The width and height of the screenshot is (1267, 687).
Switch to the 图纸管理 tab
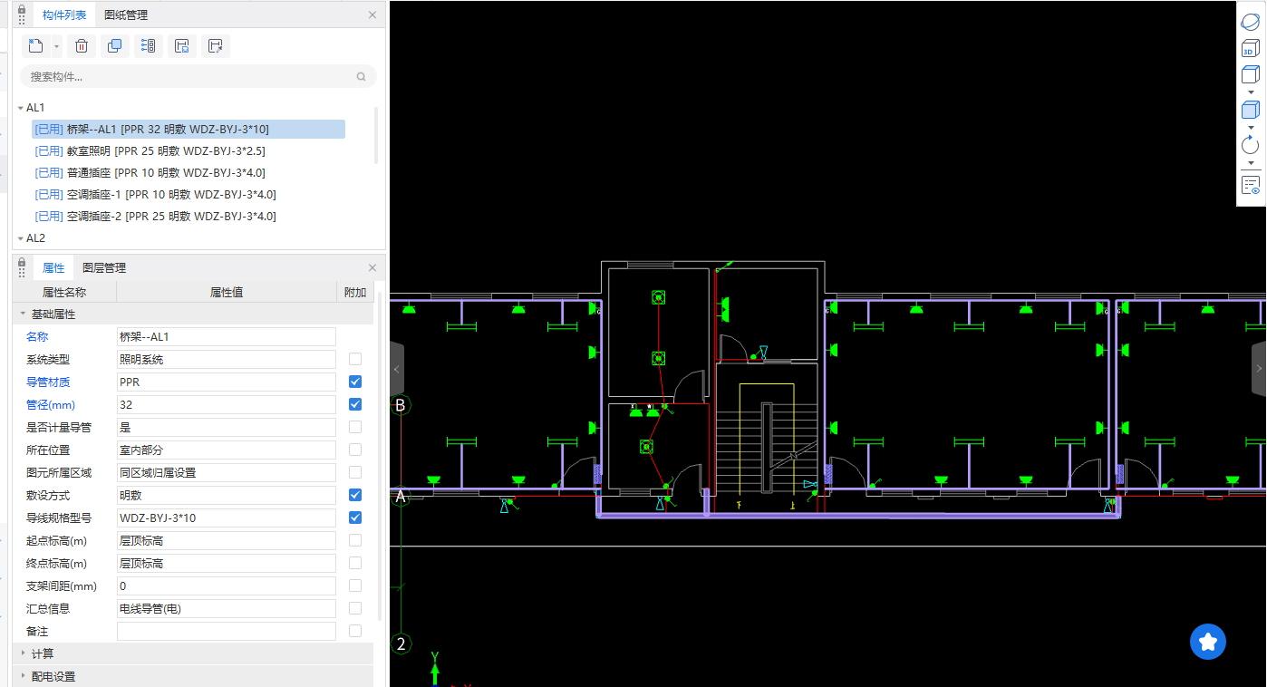coord(126,15)
